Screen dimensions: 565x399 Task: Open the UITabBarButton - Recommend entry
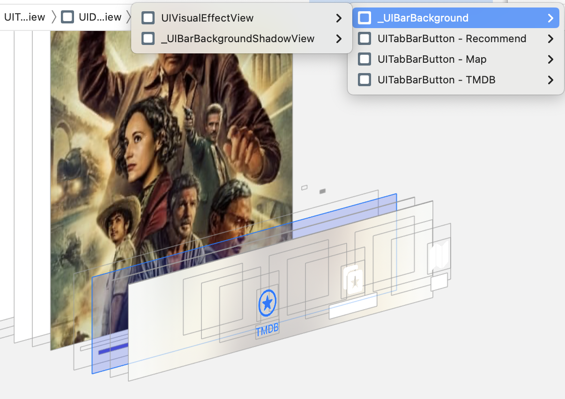455,39
